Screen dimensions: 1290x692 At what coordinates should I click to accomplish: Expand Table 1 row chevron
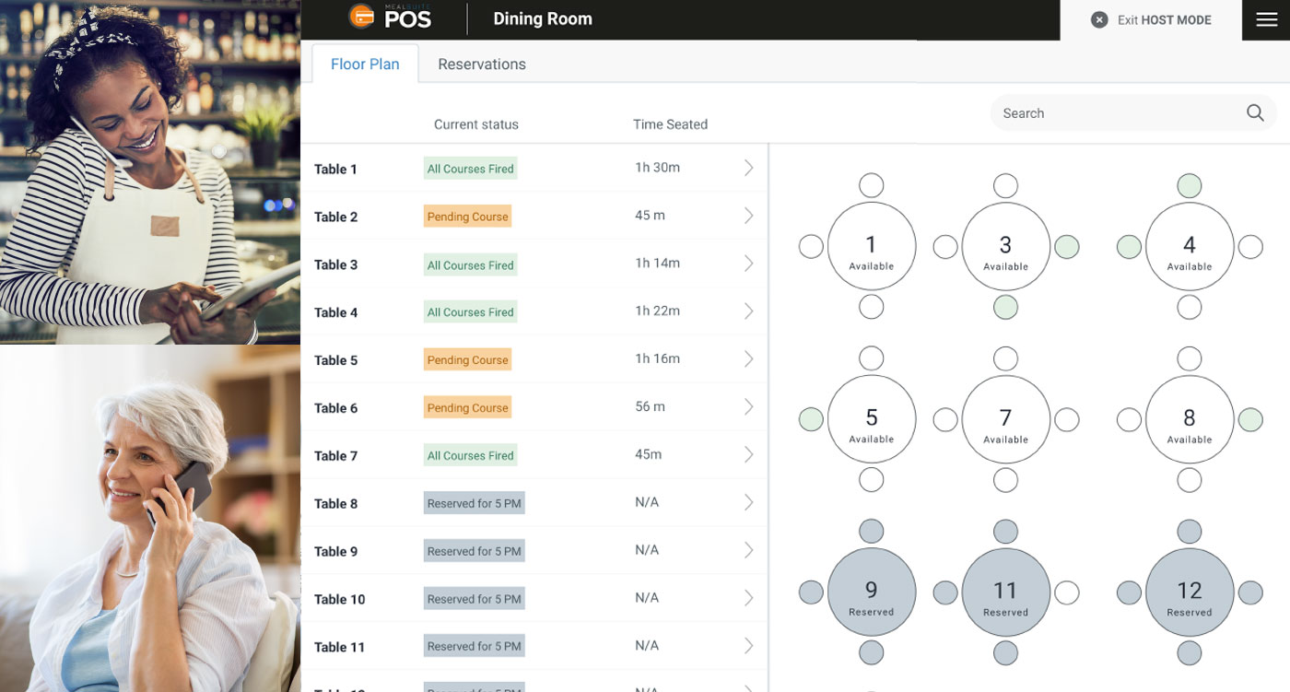[x=748, y=168]
